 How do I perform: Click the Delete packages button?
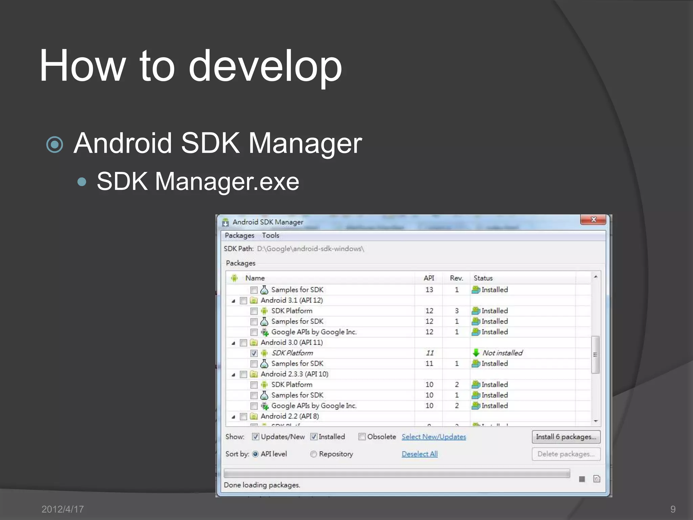(566, 454)
